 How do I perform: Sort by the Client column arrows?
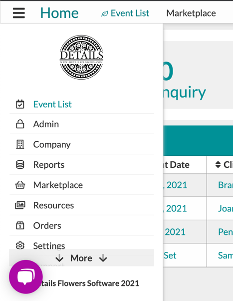click(218, 164)
